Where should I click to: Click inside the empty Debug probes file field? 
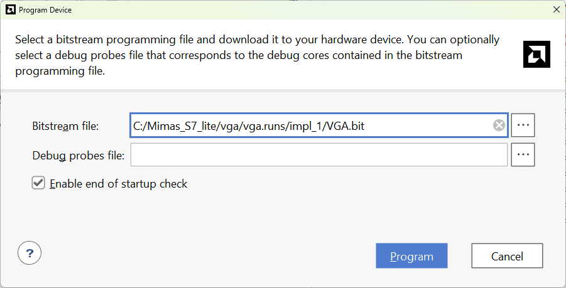(x=318, y=154)
